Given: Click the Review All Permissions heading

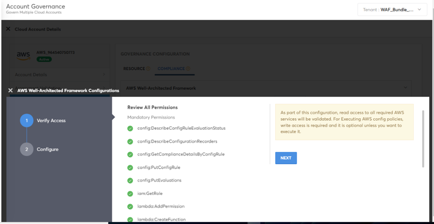Looking at the screenshot, I should pyautogui.click(x=152, y=107).
